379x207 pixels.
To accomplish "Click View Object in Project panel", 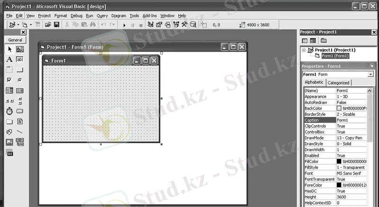I will click(313, 41).
